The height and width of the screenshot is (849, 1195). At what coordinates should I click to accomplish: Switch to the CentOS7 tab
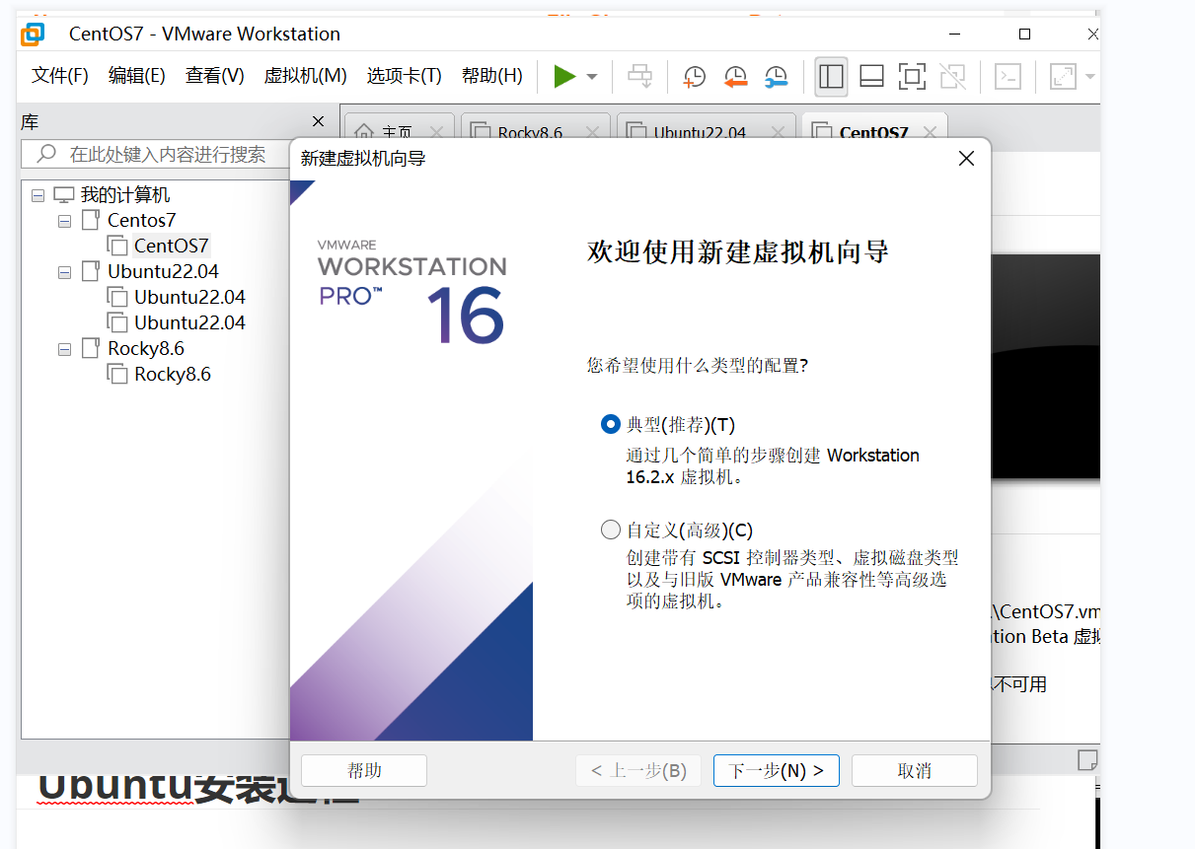pyautogui.click(x=872, y=131)
